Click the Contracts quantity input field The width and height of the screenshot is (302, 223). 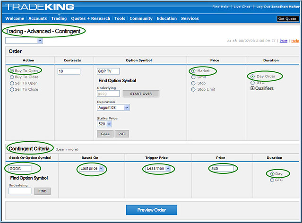point(69,71)
